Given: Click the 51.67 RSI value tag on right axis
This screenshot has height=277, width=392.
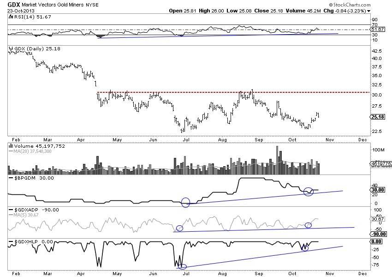Looking at the screenshot, I should (x=378, y=29).
